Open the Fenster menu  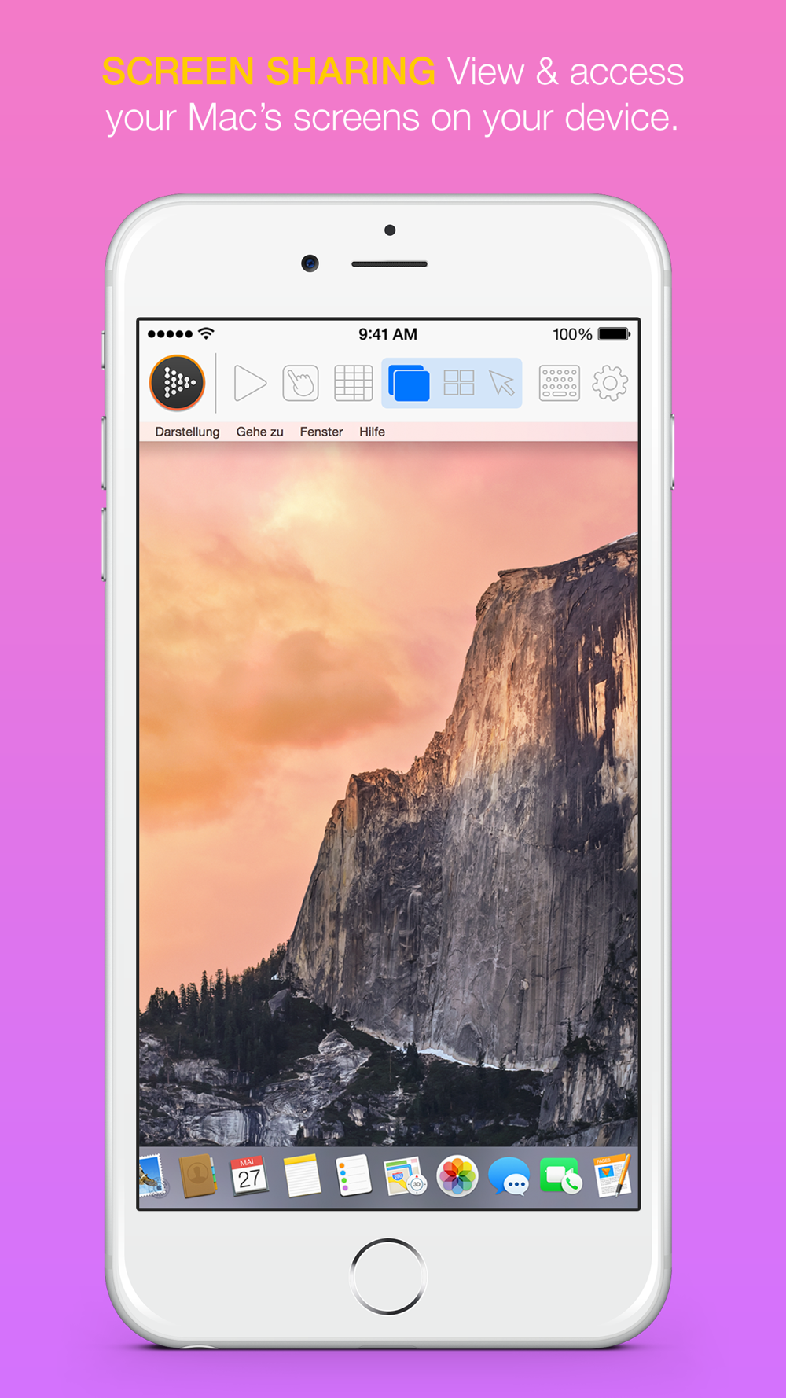[321, 432]
